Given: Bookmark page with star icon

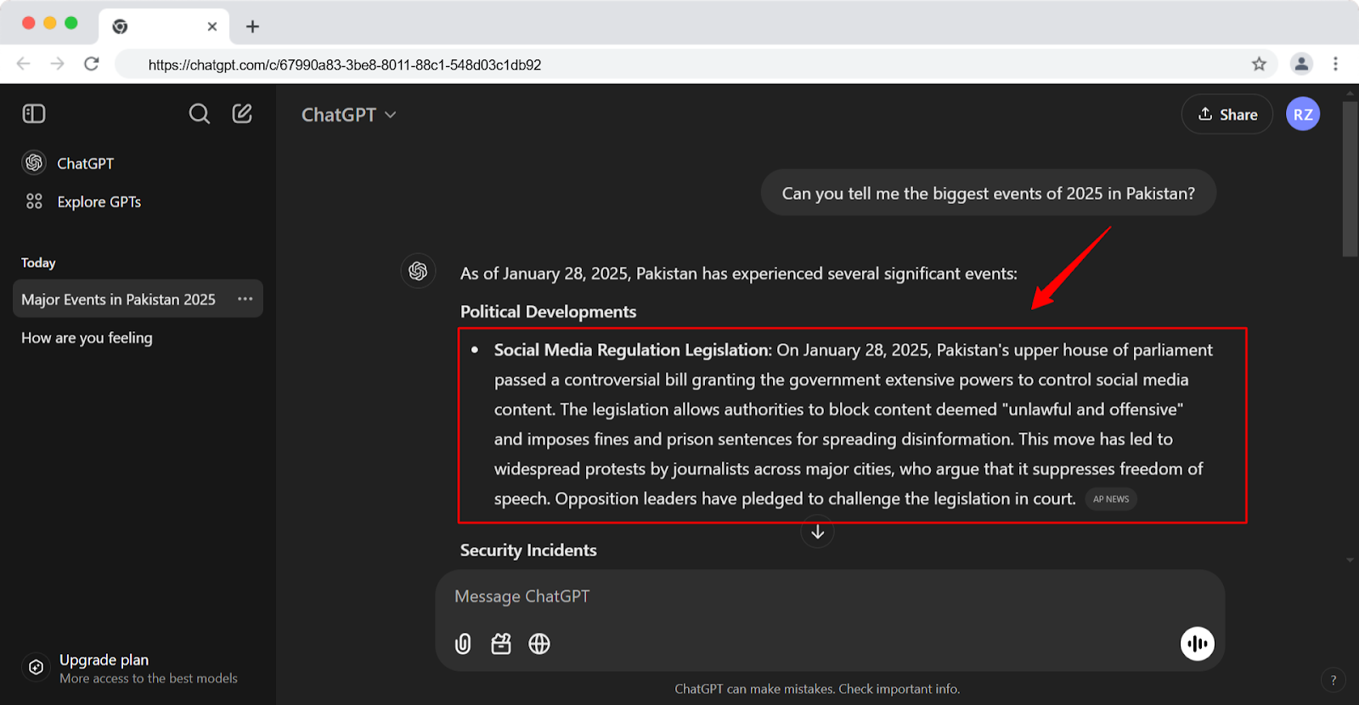Looking at the screenshot, I should click(1259, 64).
